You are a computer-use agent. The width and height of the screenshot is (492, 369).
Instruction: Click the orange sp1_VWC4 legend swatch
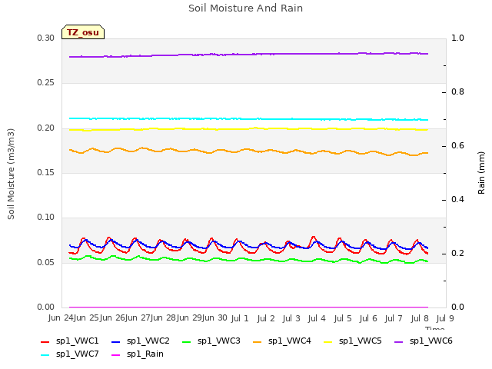258,342
